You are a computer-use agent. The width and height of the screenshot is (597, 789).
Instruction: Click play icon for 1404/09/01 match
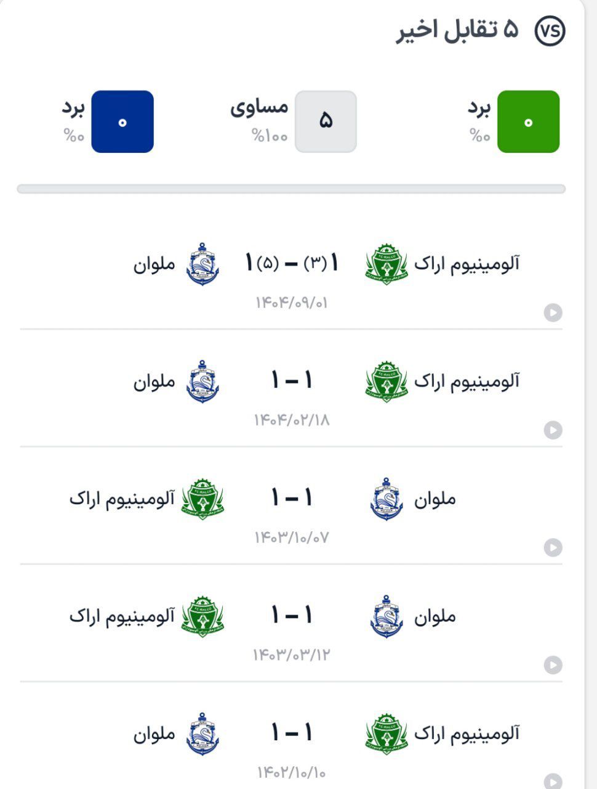point(553,313)
